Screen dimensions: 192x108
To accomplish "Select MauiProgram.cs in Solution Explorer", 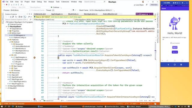I will (x=17, y=84).
